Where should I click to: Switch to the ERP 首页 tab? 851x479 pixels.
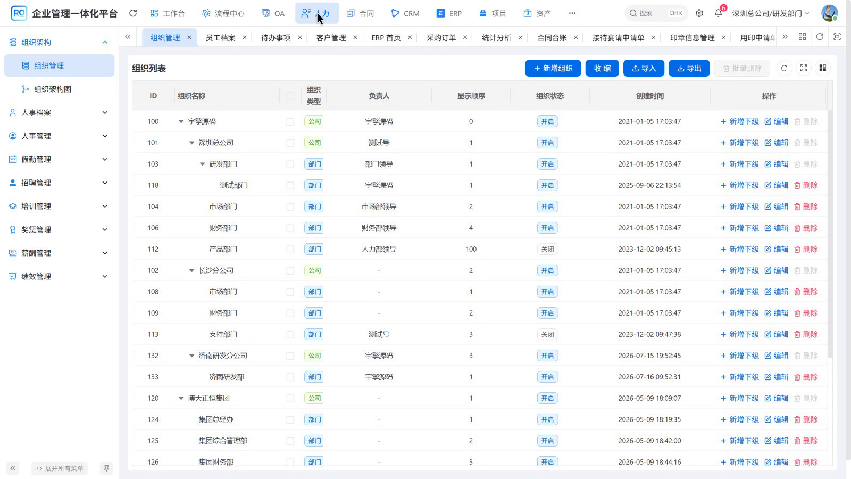coord(386,37)
